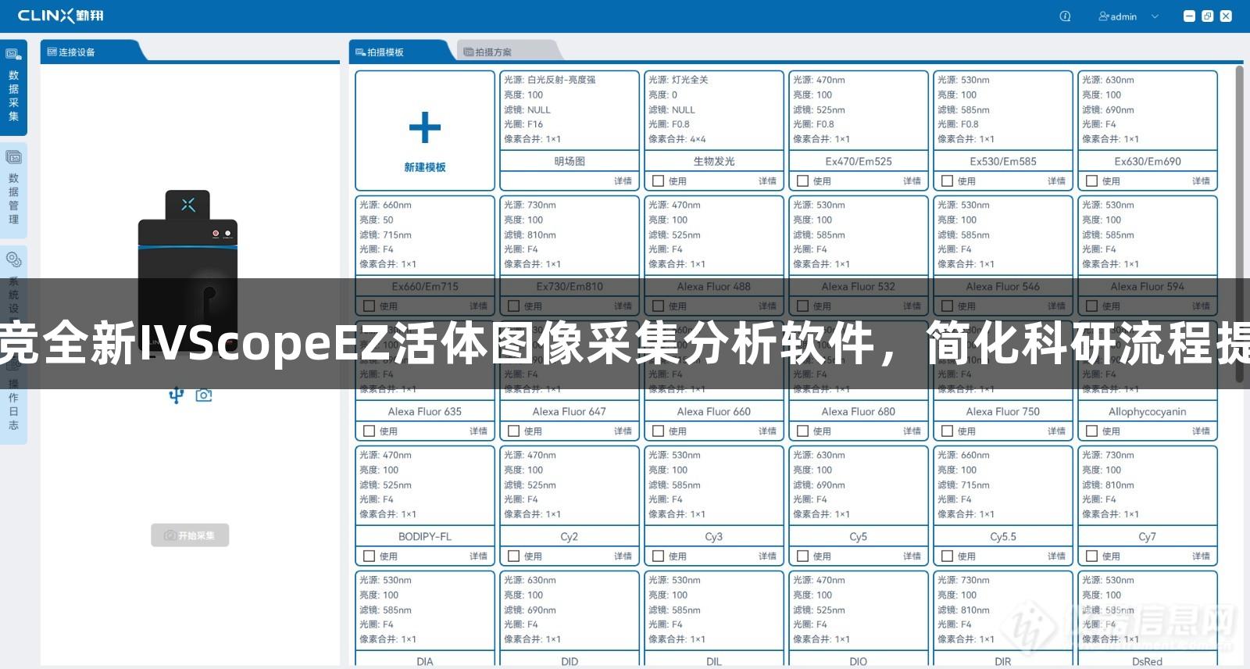1250x669 pixels.
Task: Click the help info icon in title bar
Action: (x=1065, y=16)
